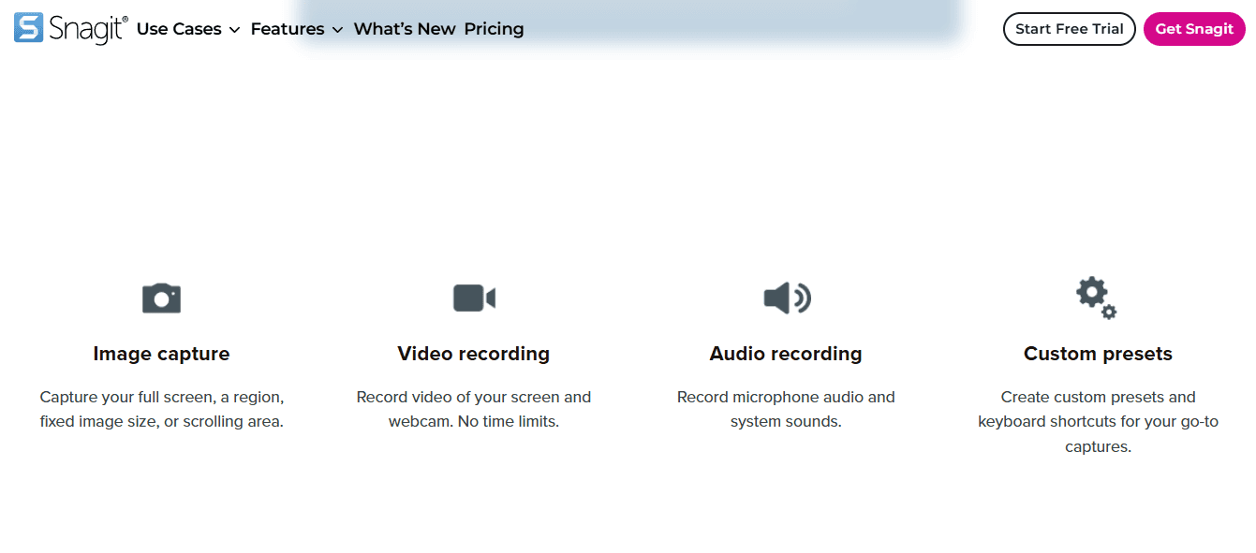Click the text 'Record video of your screen and'
The image size is (1256, 553).
coord(474,397)
